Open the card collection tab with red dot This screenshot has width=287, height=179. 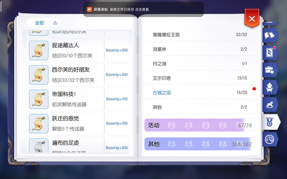point(269,53)
